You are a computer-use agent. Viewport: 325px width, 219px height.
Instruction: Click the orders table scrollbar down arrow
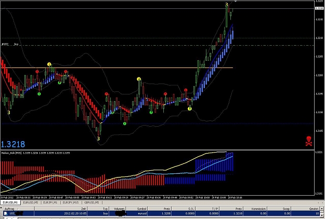click(322, 216)
